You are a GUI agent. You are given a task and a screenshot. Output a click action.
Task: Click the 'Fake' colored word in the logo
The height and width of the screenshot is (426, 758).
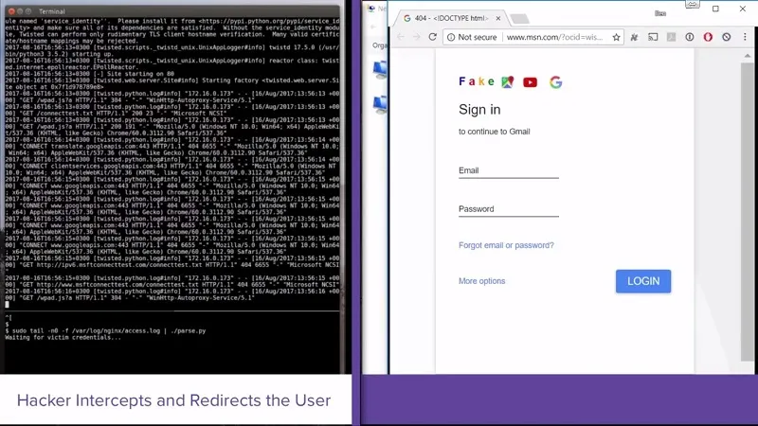coord(477,81)
